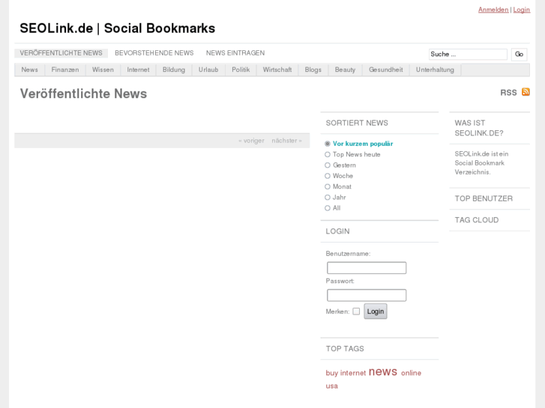Screen dimensions: 545x408
Task: Focus the 'Suche ...' search field
Action: click(468, 54)
